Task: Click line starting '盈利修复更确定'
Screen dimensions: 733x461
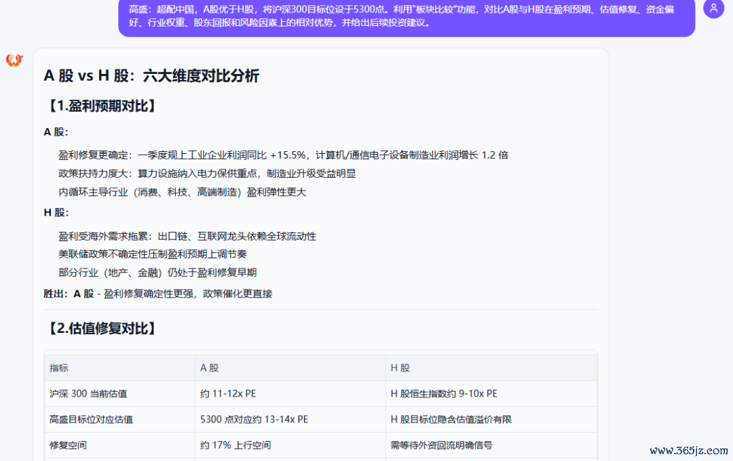Action: pos(283,155)
